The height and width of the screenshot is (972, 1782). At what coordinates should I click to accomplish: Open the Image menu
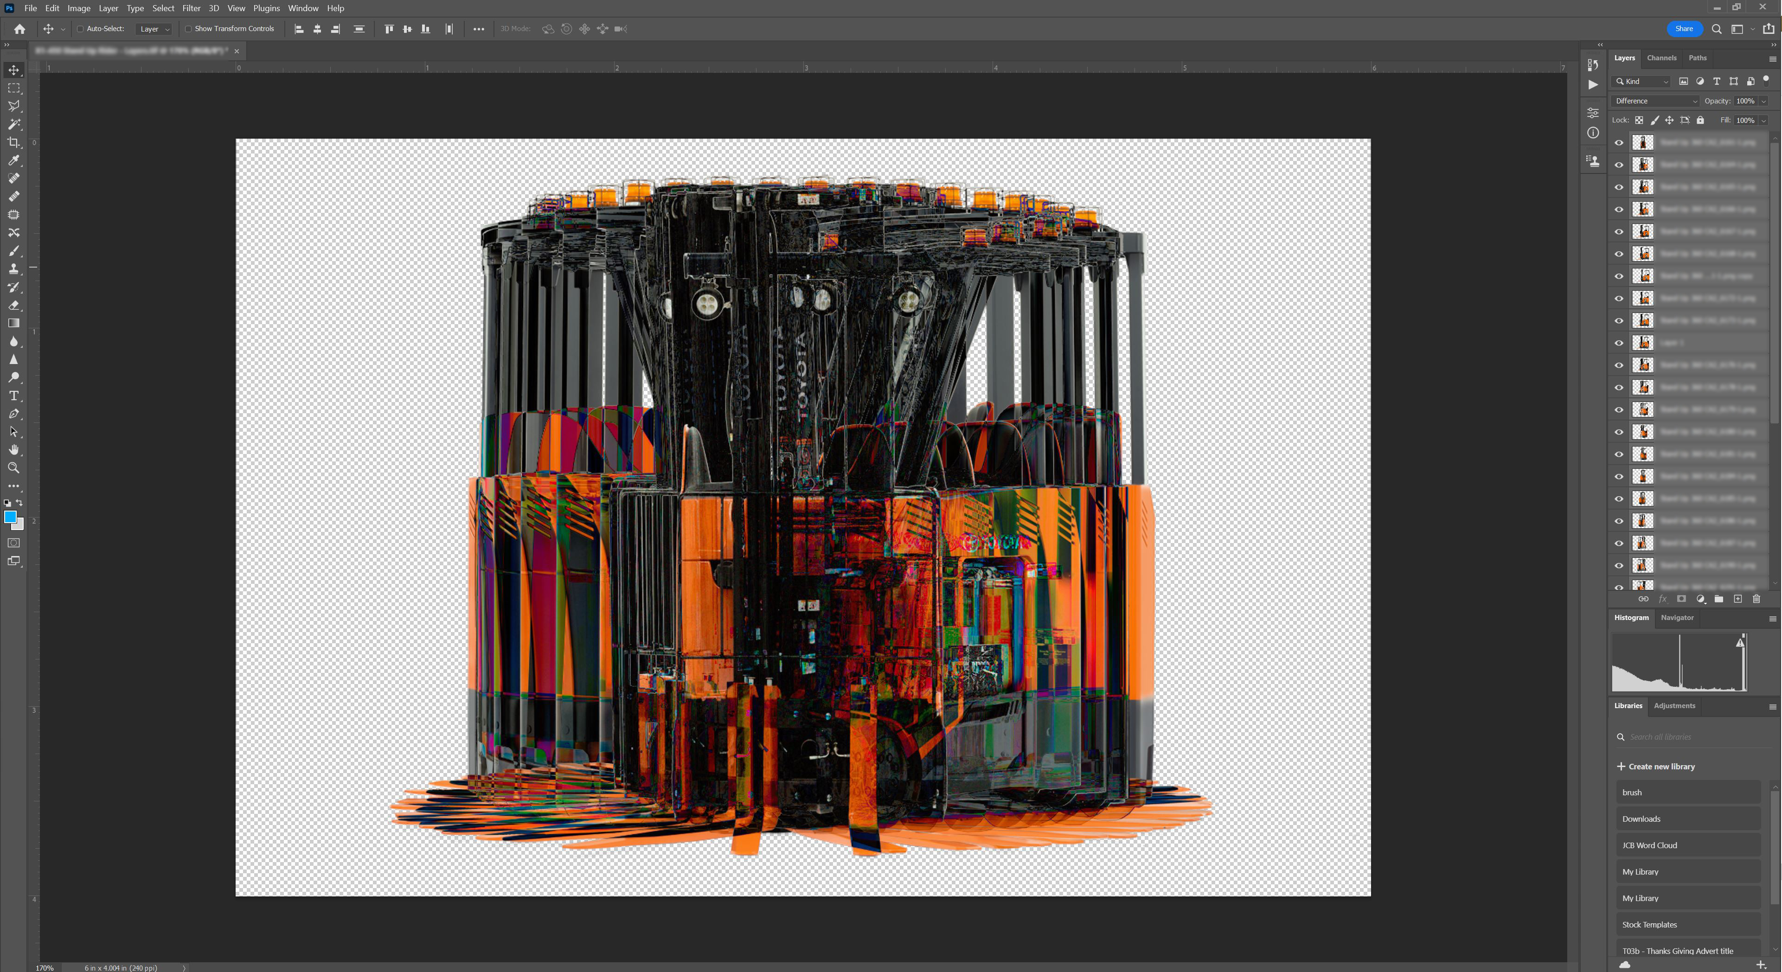tap(79, 8)
